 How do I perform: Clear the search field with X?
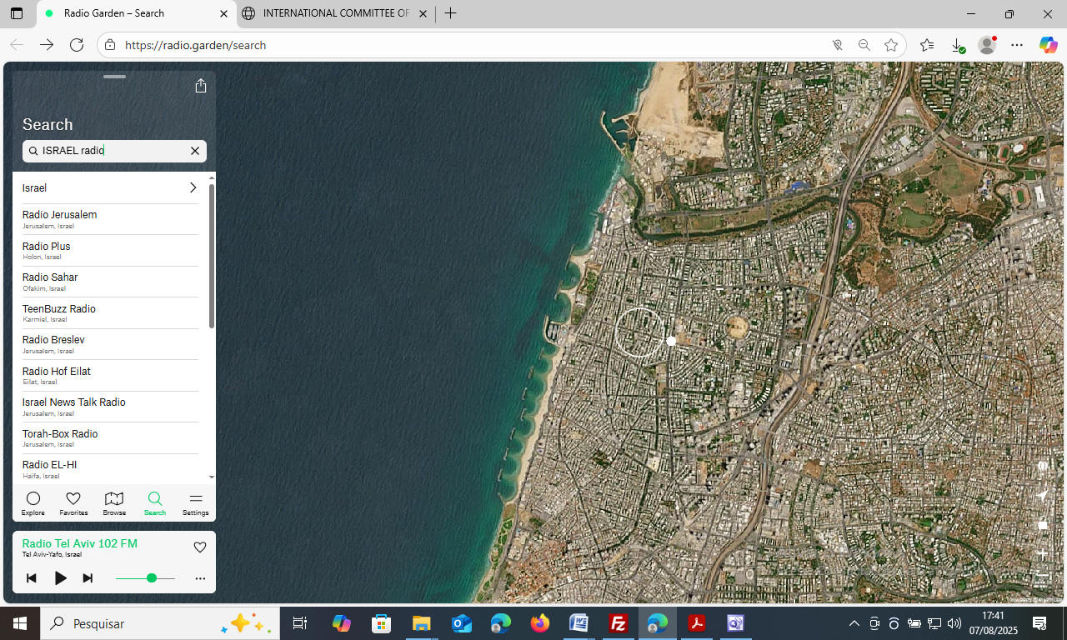click(x=195, y=151)
